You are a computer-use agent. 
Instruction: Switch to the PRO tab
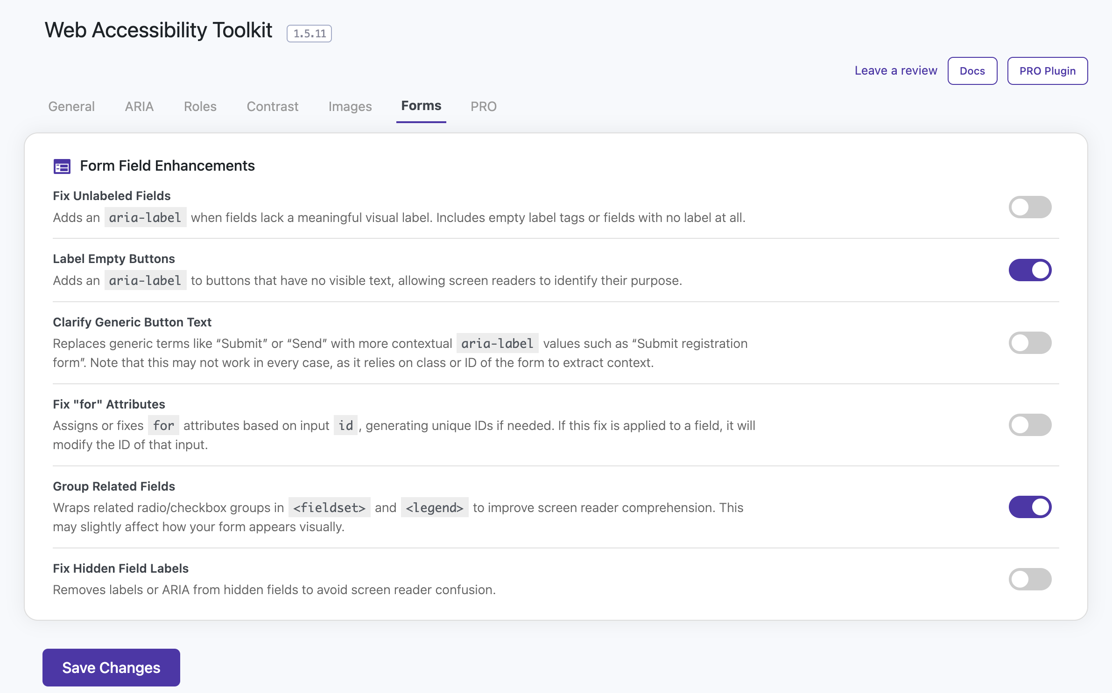[x=483, y=106]
